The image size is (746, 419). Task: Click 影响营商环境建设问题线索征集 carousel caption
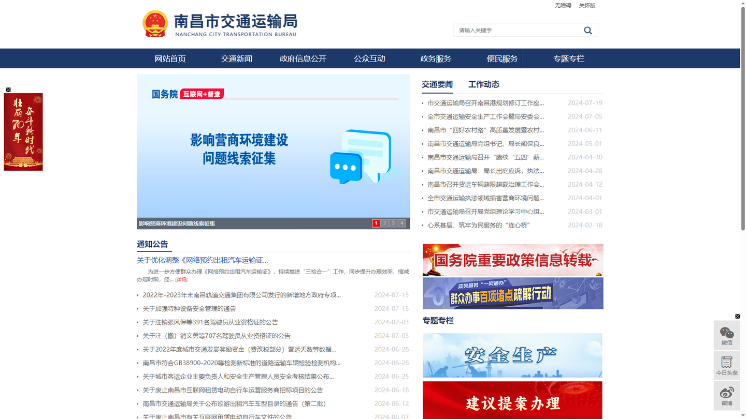pyautogui.click(x=177, y=223)
